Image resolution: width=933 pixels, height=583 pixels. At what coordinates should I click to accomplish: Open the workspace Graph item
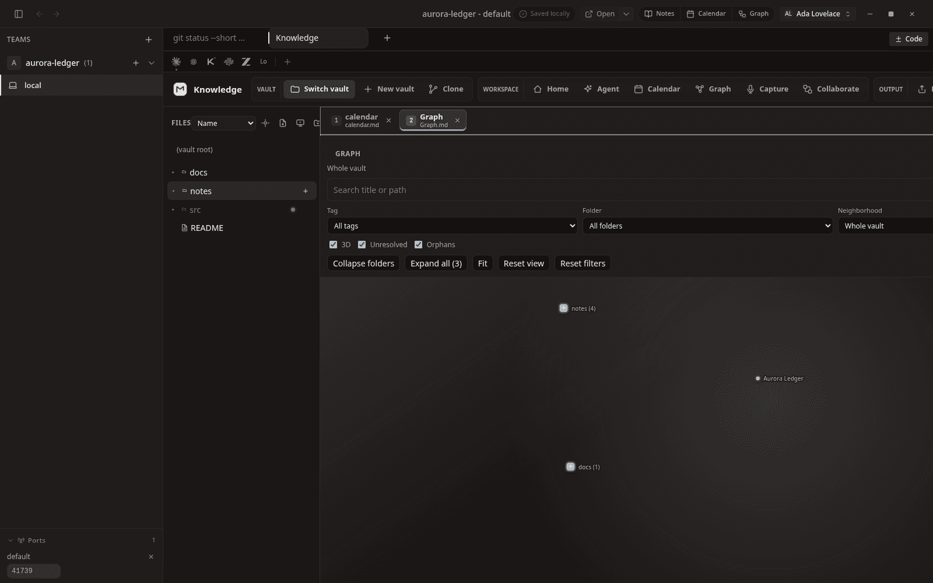tap(713, 89)
